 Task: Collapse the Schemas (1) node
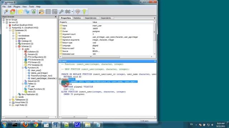pos(16,47)
